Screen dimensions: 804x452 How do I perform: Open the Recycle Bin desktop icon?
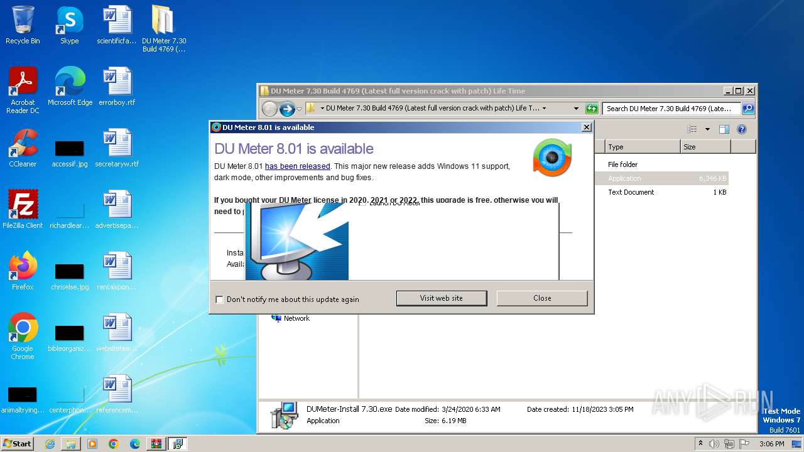click(x=23, y=25)
